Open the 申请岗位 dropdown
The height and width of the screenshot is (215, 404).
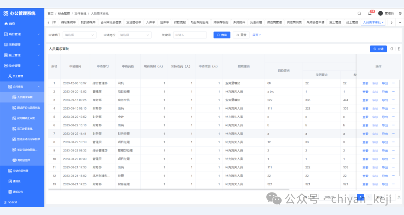[134, 35]
